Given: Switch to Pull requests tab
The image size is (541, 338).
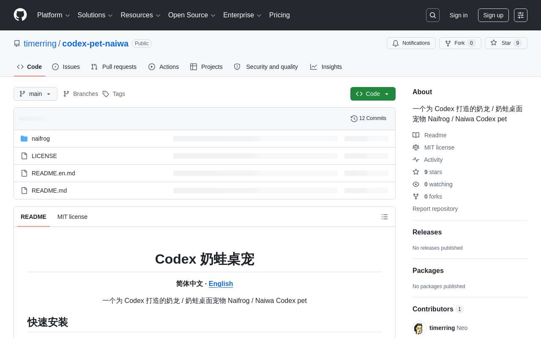Looking at the screenshot, I should point(114,67).
